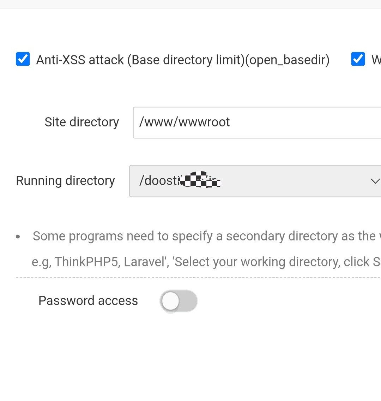Click the Site directory label
381x401 pixels.
coord(81,122)
